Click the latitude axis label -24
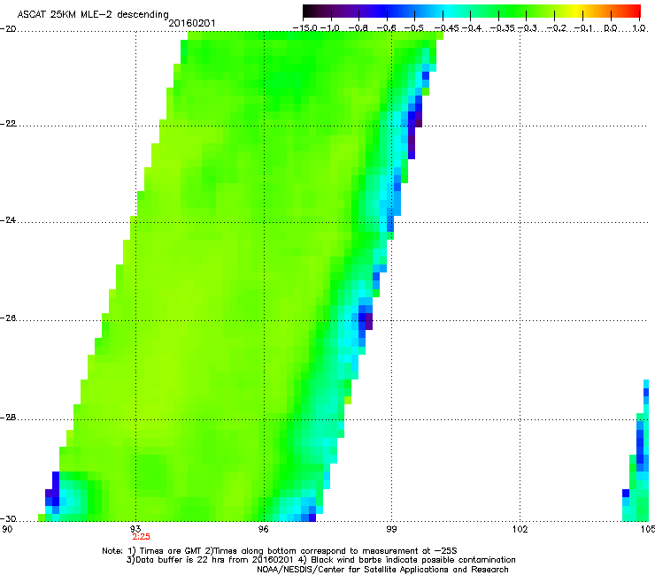Viewport: 655px width, 575px height. pyautogui.click(x=8, y=220)
